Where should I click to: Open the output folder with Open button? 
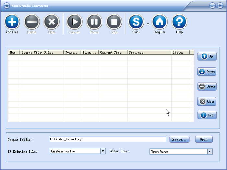[x=204, y=139]
